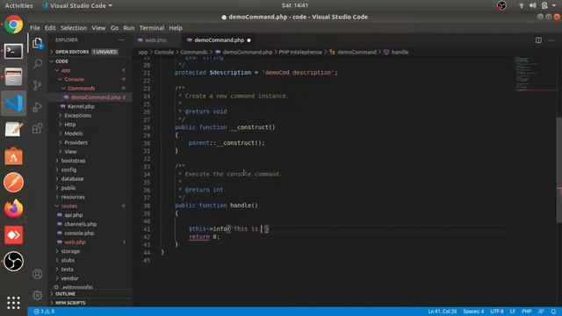Screen dimensions: 562x316
Task: Click the Sat 14:41 clock
Action: click(x=295, y=5)
